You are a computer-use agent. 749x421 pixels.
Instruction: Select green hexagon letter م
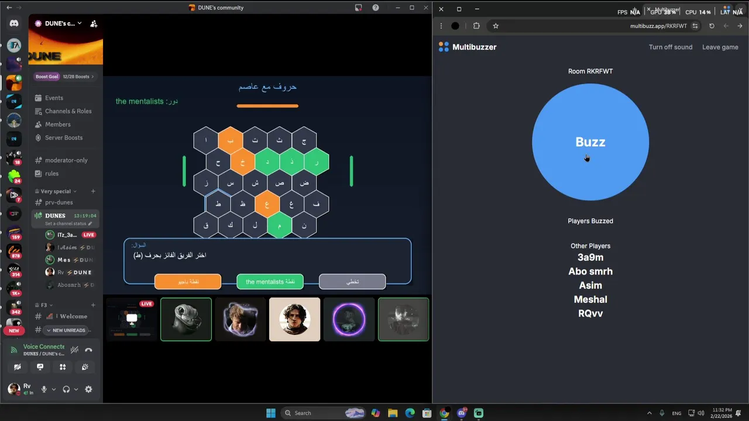[x=280, y=225]
